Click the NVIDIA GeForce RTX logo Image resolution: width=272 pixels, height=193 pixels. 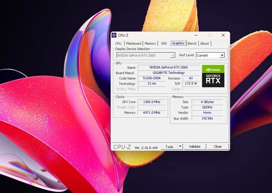(x=213, y=76)
